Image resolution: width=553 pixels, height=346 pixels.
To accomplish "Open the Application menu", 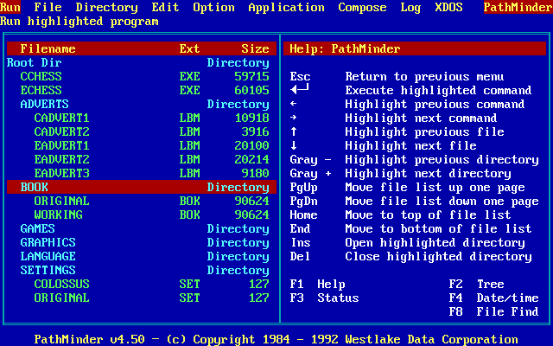I will 286,7.
